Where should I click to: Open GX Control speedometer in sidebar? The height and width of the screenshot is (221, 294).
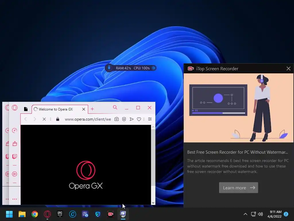coord(14,130)
